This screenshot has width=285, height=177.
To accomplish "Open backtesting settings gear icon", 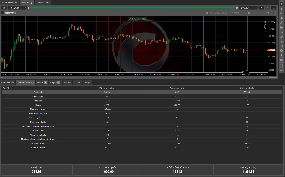I will 4,8.
